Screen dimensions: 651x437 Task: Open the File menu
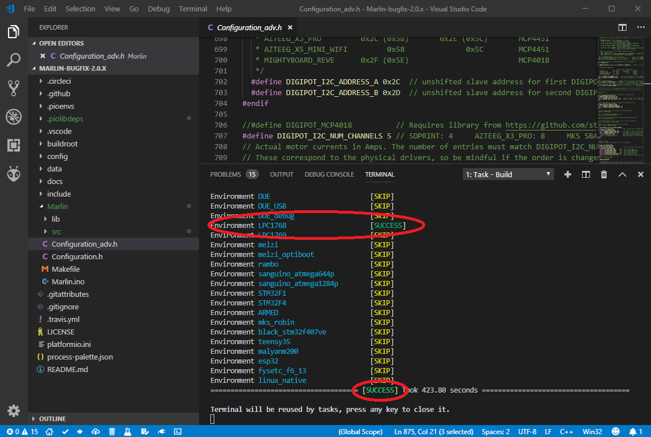(29, 9)
